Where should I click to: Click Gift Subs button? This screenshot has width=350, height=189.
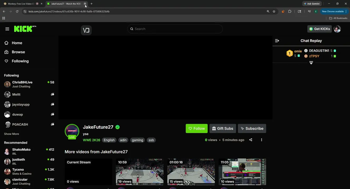223,128
